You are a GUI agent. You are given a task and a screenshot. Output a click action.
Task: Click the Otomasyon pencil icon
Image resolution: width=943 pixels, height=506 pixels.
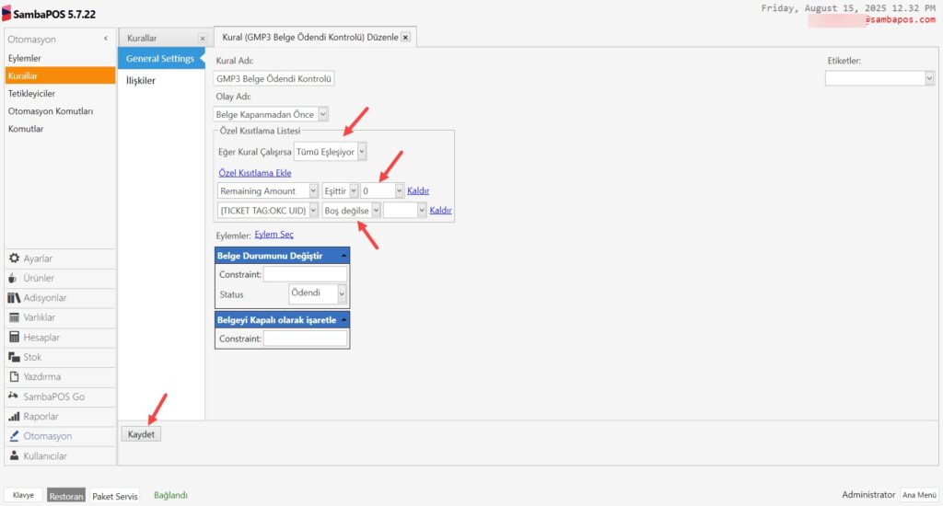(x=14, y=436)
